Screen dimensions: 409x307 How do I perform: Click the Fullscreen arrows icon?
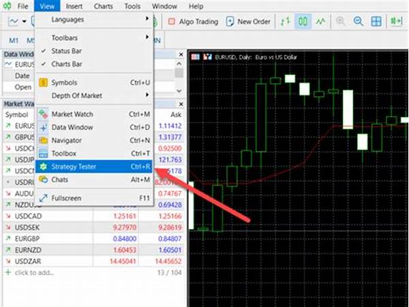pyautogui.click(x=44, y=198)
